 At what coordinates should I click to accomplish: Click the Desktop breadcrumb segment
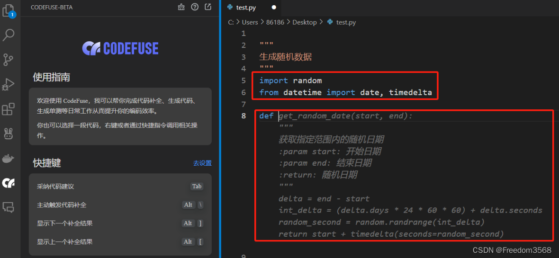pos(305,22)
